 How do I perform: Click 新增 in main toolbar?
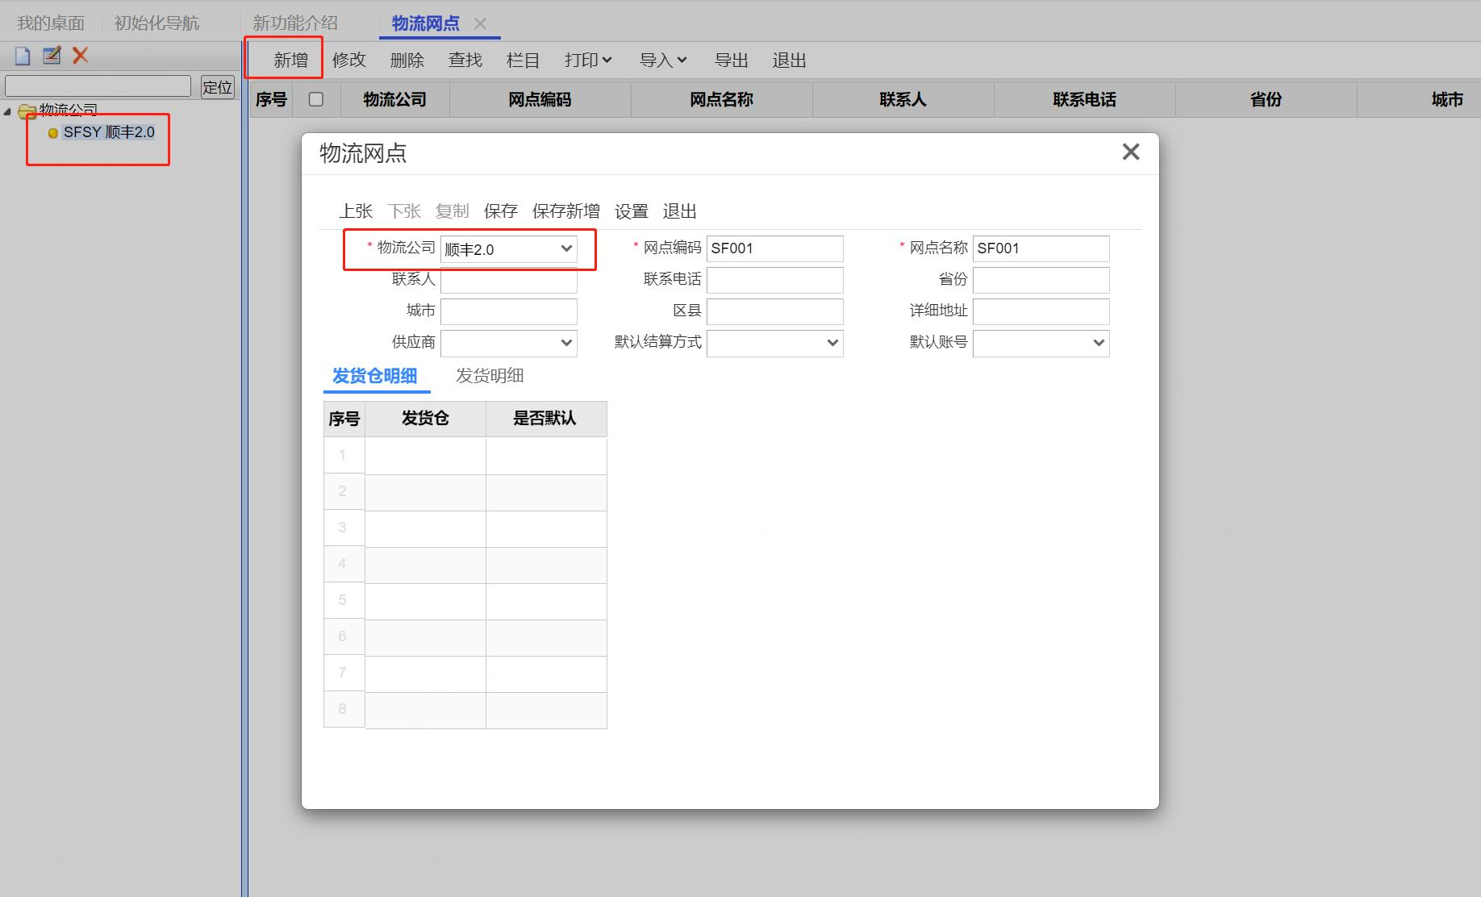(290, 60)
